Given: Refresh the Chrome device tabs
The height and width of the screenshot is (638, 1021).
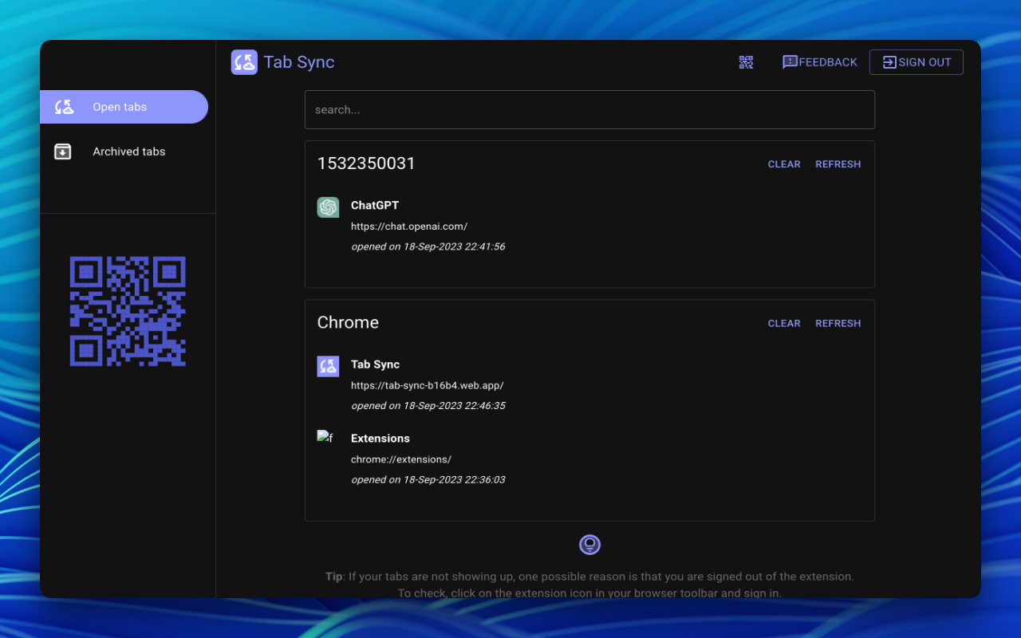Looking at the screenshot, I should (838, 323).
